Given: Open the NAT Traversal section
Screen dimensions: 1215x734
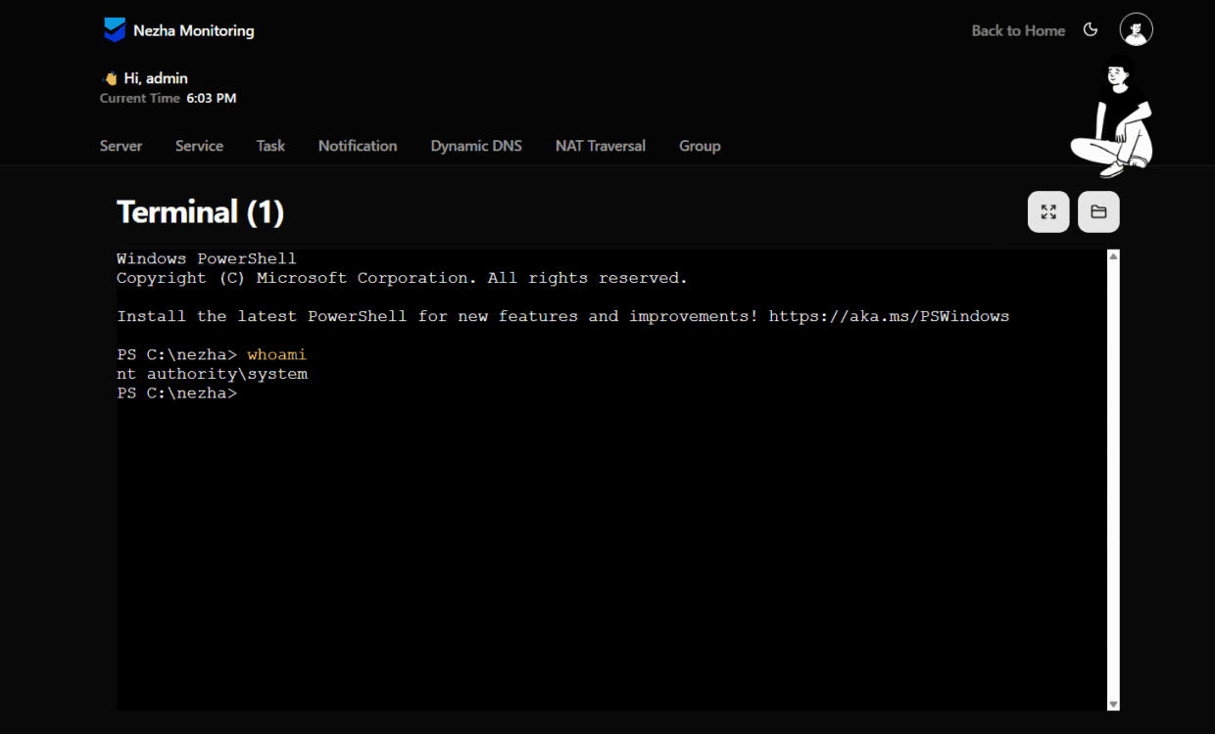Looking at the screenshot, I should tap(600, 145).
